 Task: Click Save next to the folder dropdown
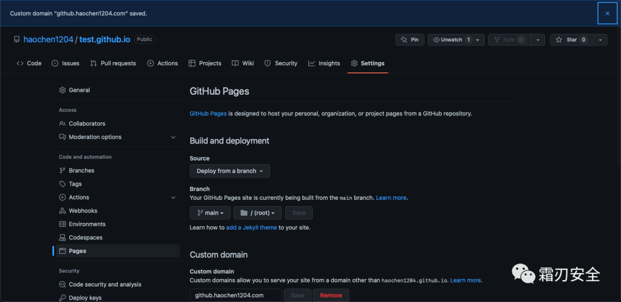click(298, 212)
